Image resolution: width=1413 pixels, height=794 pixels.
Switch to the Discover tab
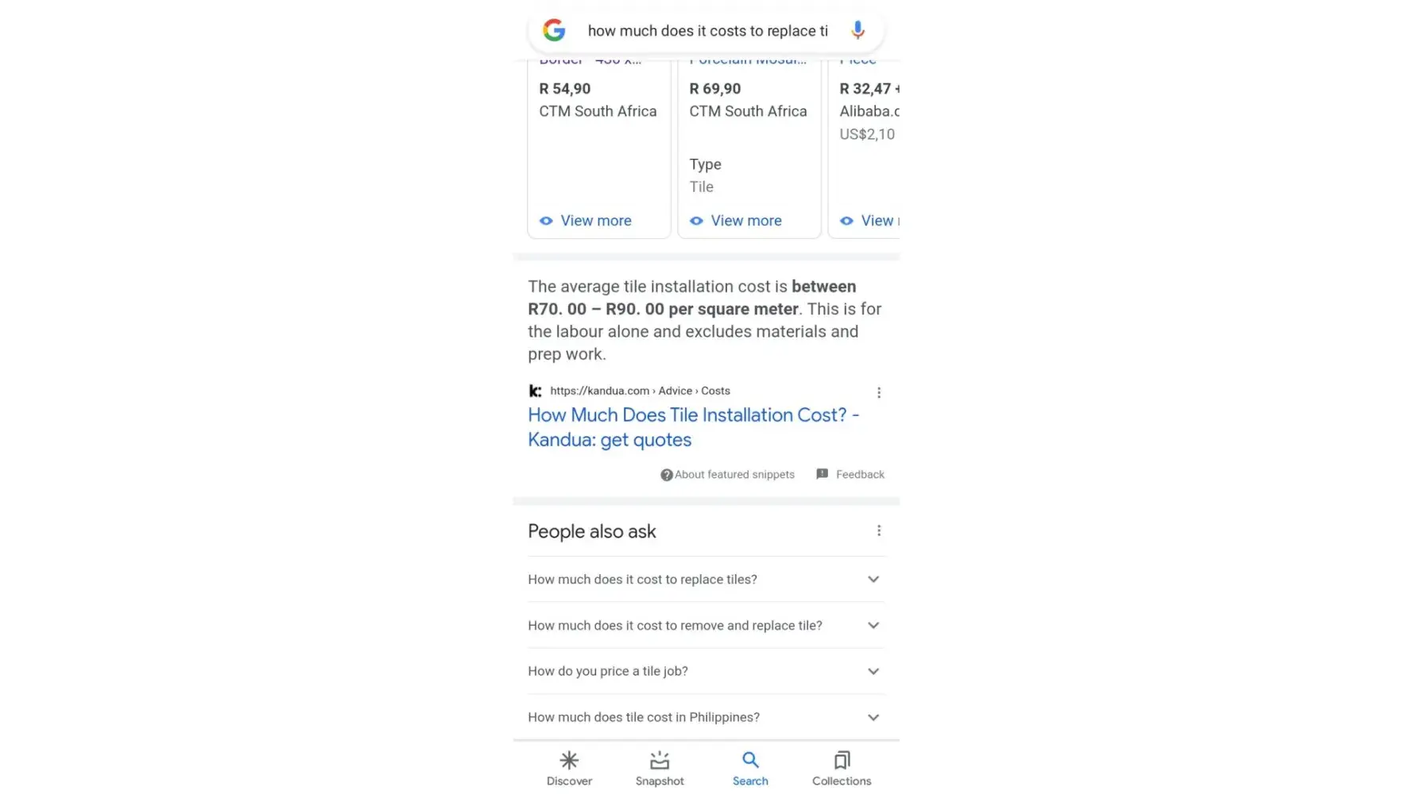pyautogui.click(x=569, y=768)
